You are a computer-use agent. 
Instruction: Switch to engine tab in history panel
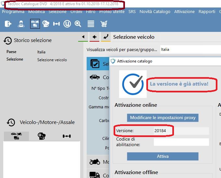click(42, 136)
